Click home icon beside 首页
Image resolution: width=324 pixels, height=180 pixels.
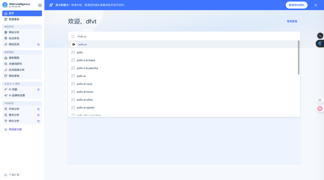click(x=6, y=13)
